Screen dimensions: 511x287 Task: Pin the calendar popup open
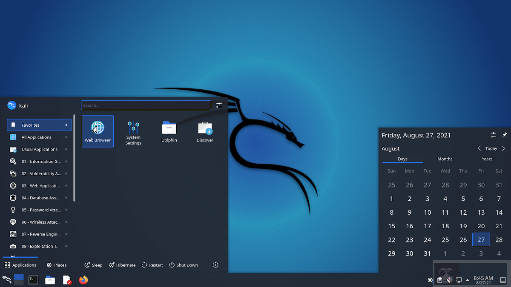coord(505,135)
